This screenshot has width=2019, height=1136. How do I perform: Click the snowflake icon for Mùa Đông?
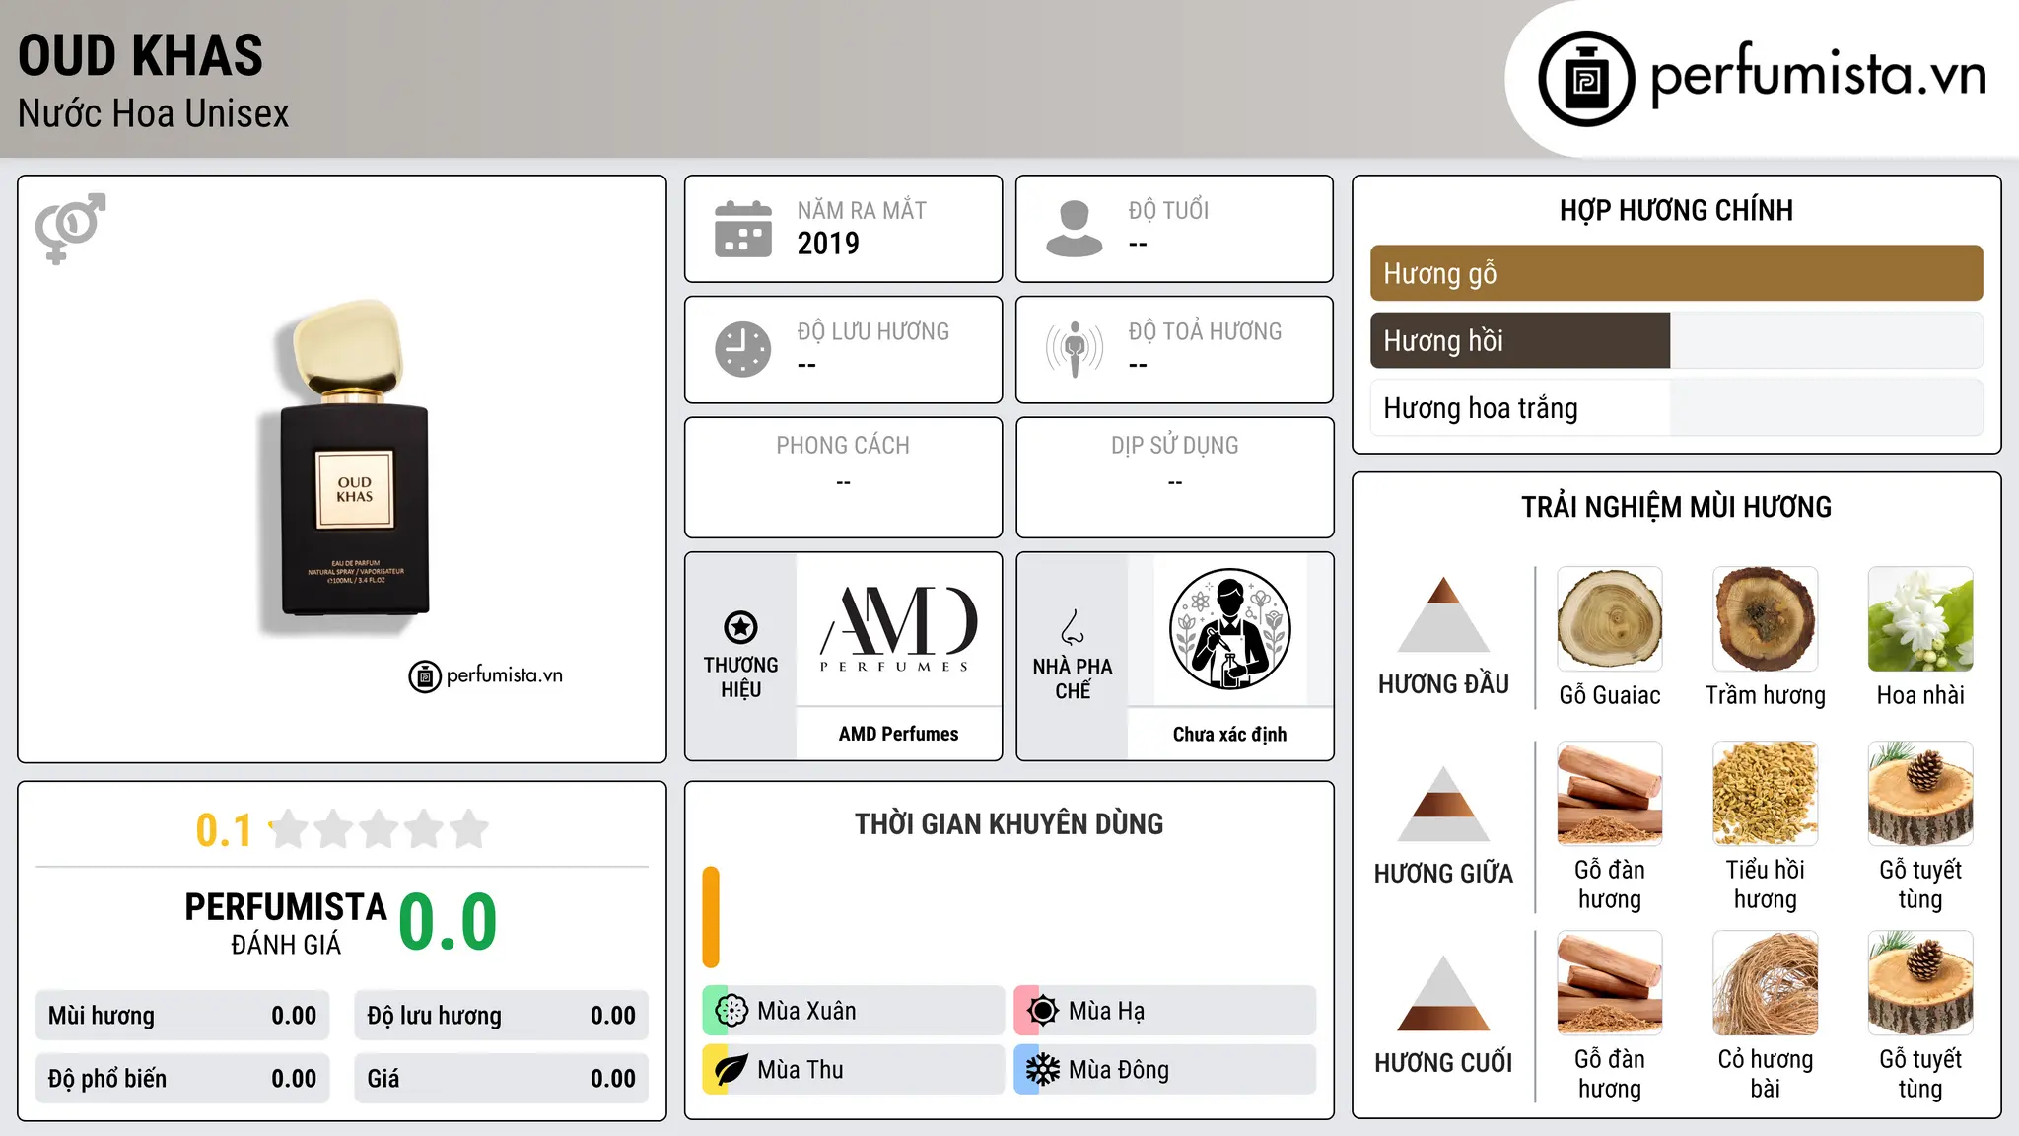click(x=1043, y=1070)
